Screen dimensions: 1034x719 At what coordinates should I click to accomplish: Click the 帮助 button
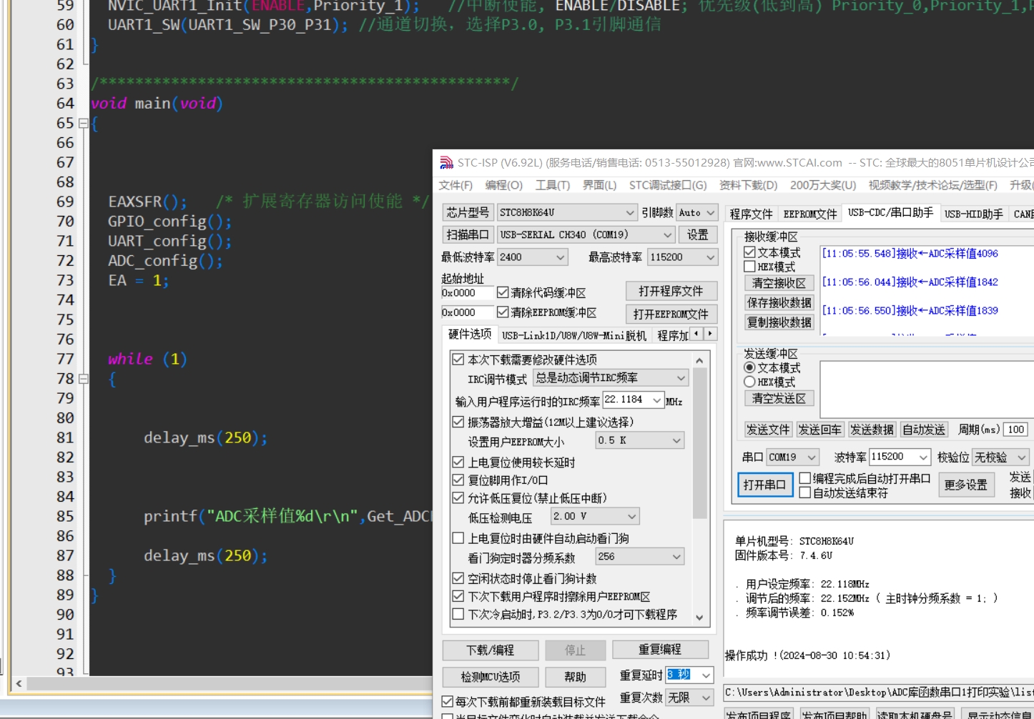coord(576,677)
